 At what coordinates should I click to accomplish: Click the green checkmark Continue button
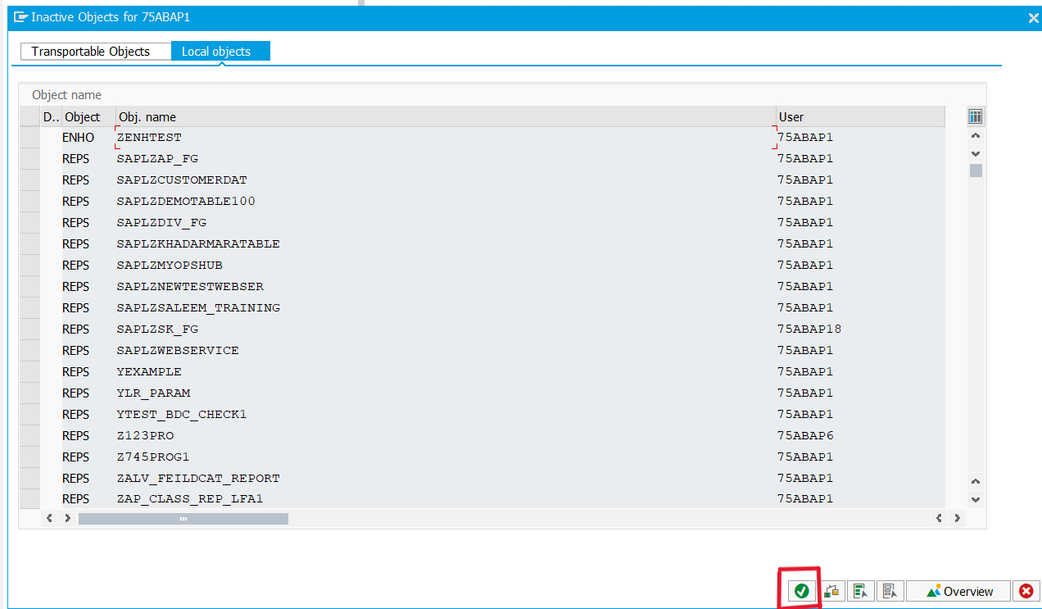[x=802, y=591]
